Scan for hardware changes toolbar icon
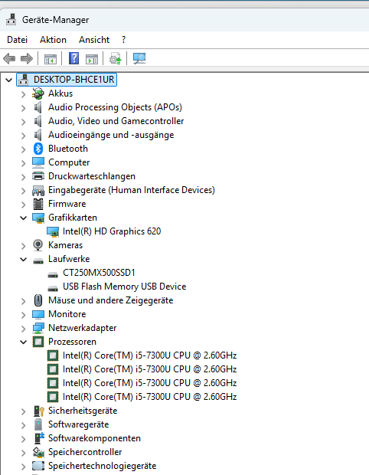This screenshot has height=475, width=369. [x=139, y=58]
